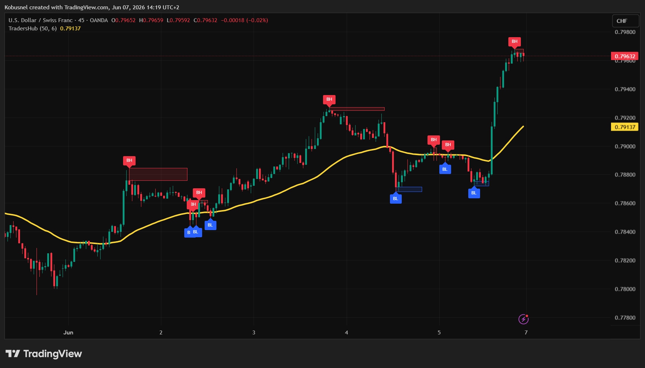Click the 0.79000 price scale label
Image resolution: width=645 pixels, height=368 pixels.
tap(625, 146)
